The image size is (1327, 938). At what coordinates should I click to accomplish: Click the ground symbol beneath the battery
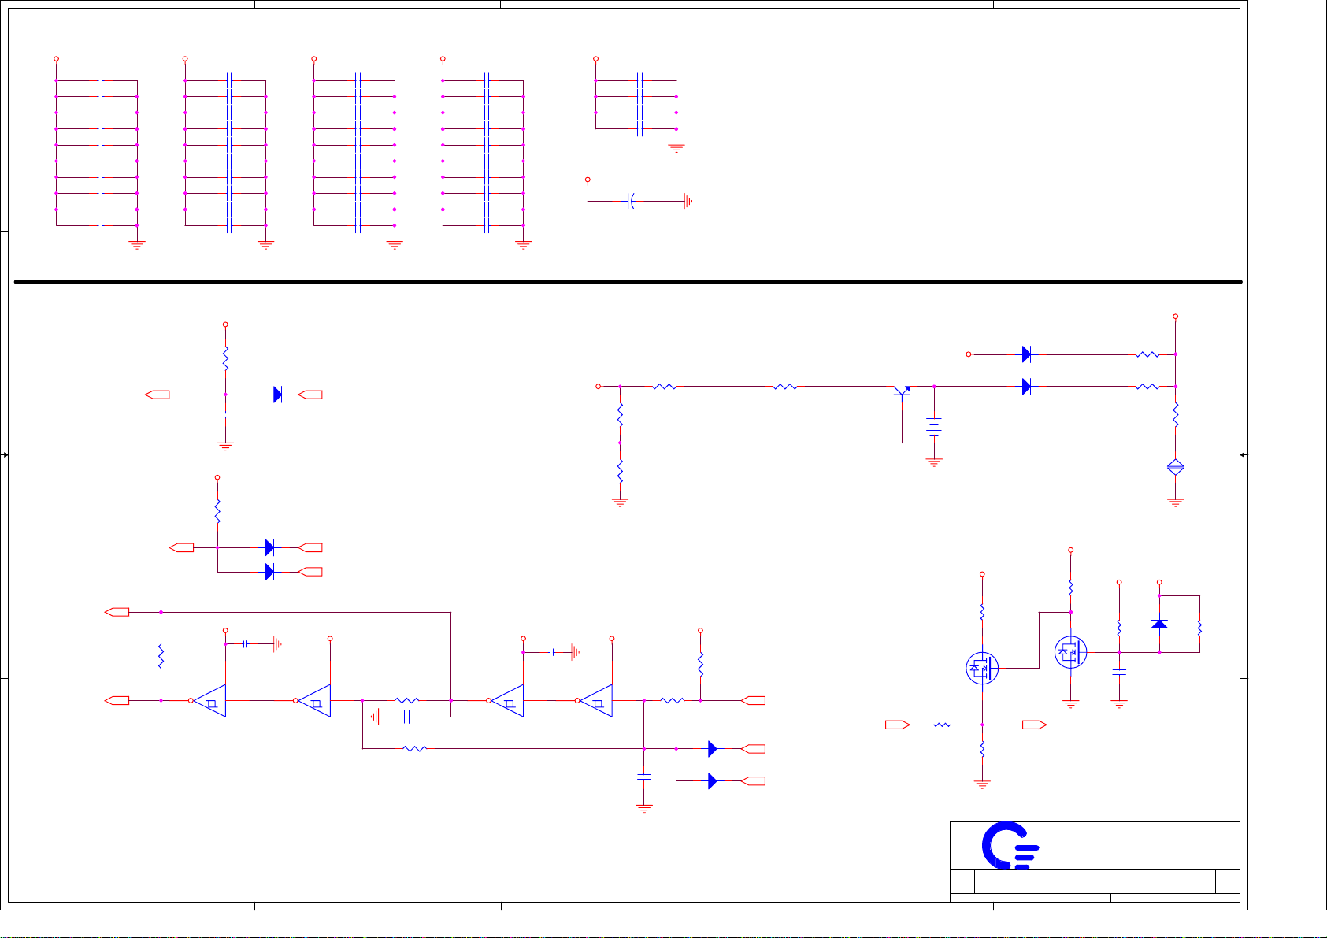click(x=934, y=462)
